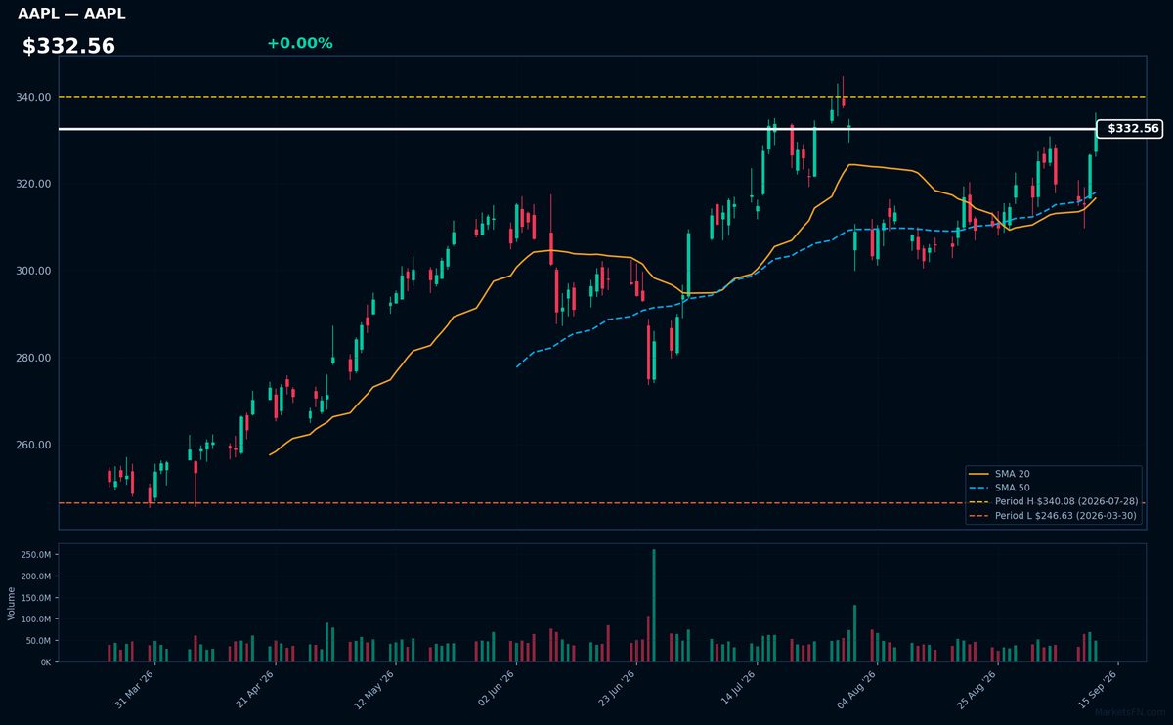
Task: Select the Period H $340.08 legend entry
Action: pyautogui.click(x=1053, y=501)
